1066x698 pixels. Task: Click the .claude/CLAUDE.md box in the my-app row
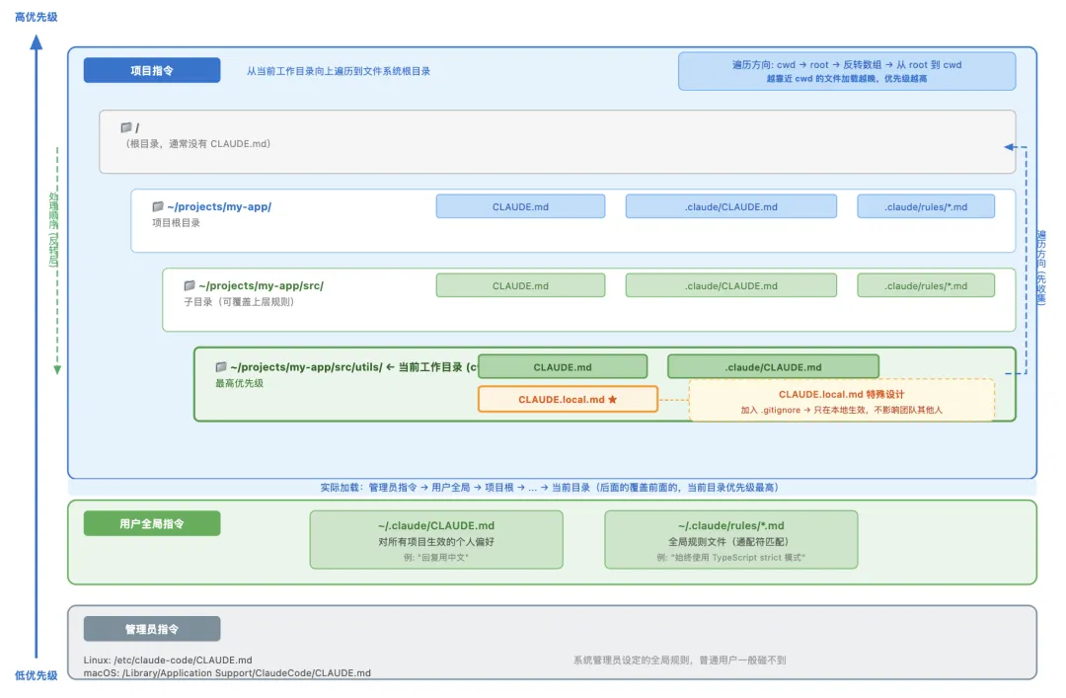tap(730, 206)
